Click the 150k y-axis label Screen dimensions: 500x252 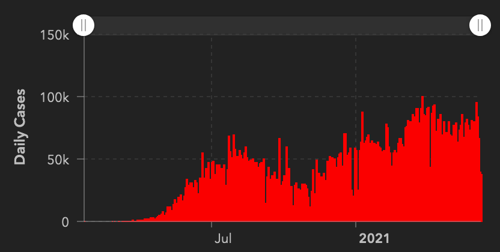point(55,35)
